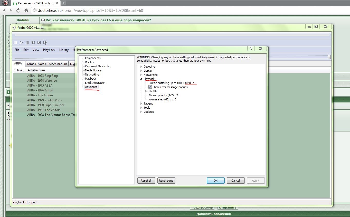Select Shell Integration preferences page

pos(95,83)
